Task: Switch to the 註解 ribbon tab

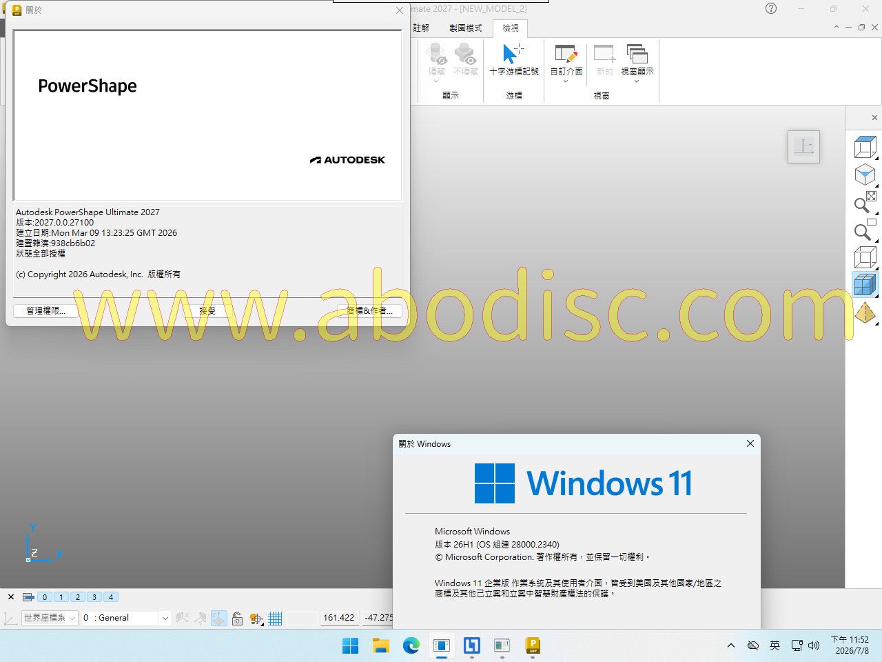Action: [x=421, y=28]
